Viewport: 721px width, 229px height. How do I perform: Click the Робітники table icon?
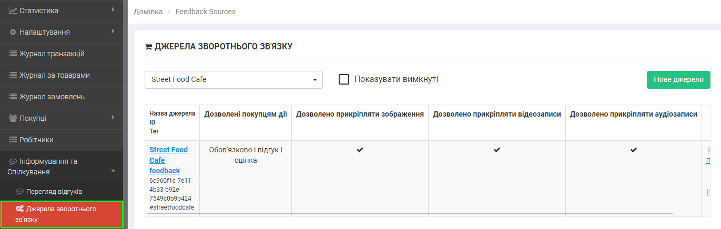click(13, 140)
